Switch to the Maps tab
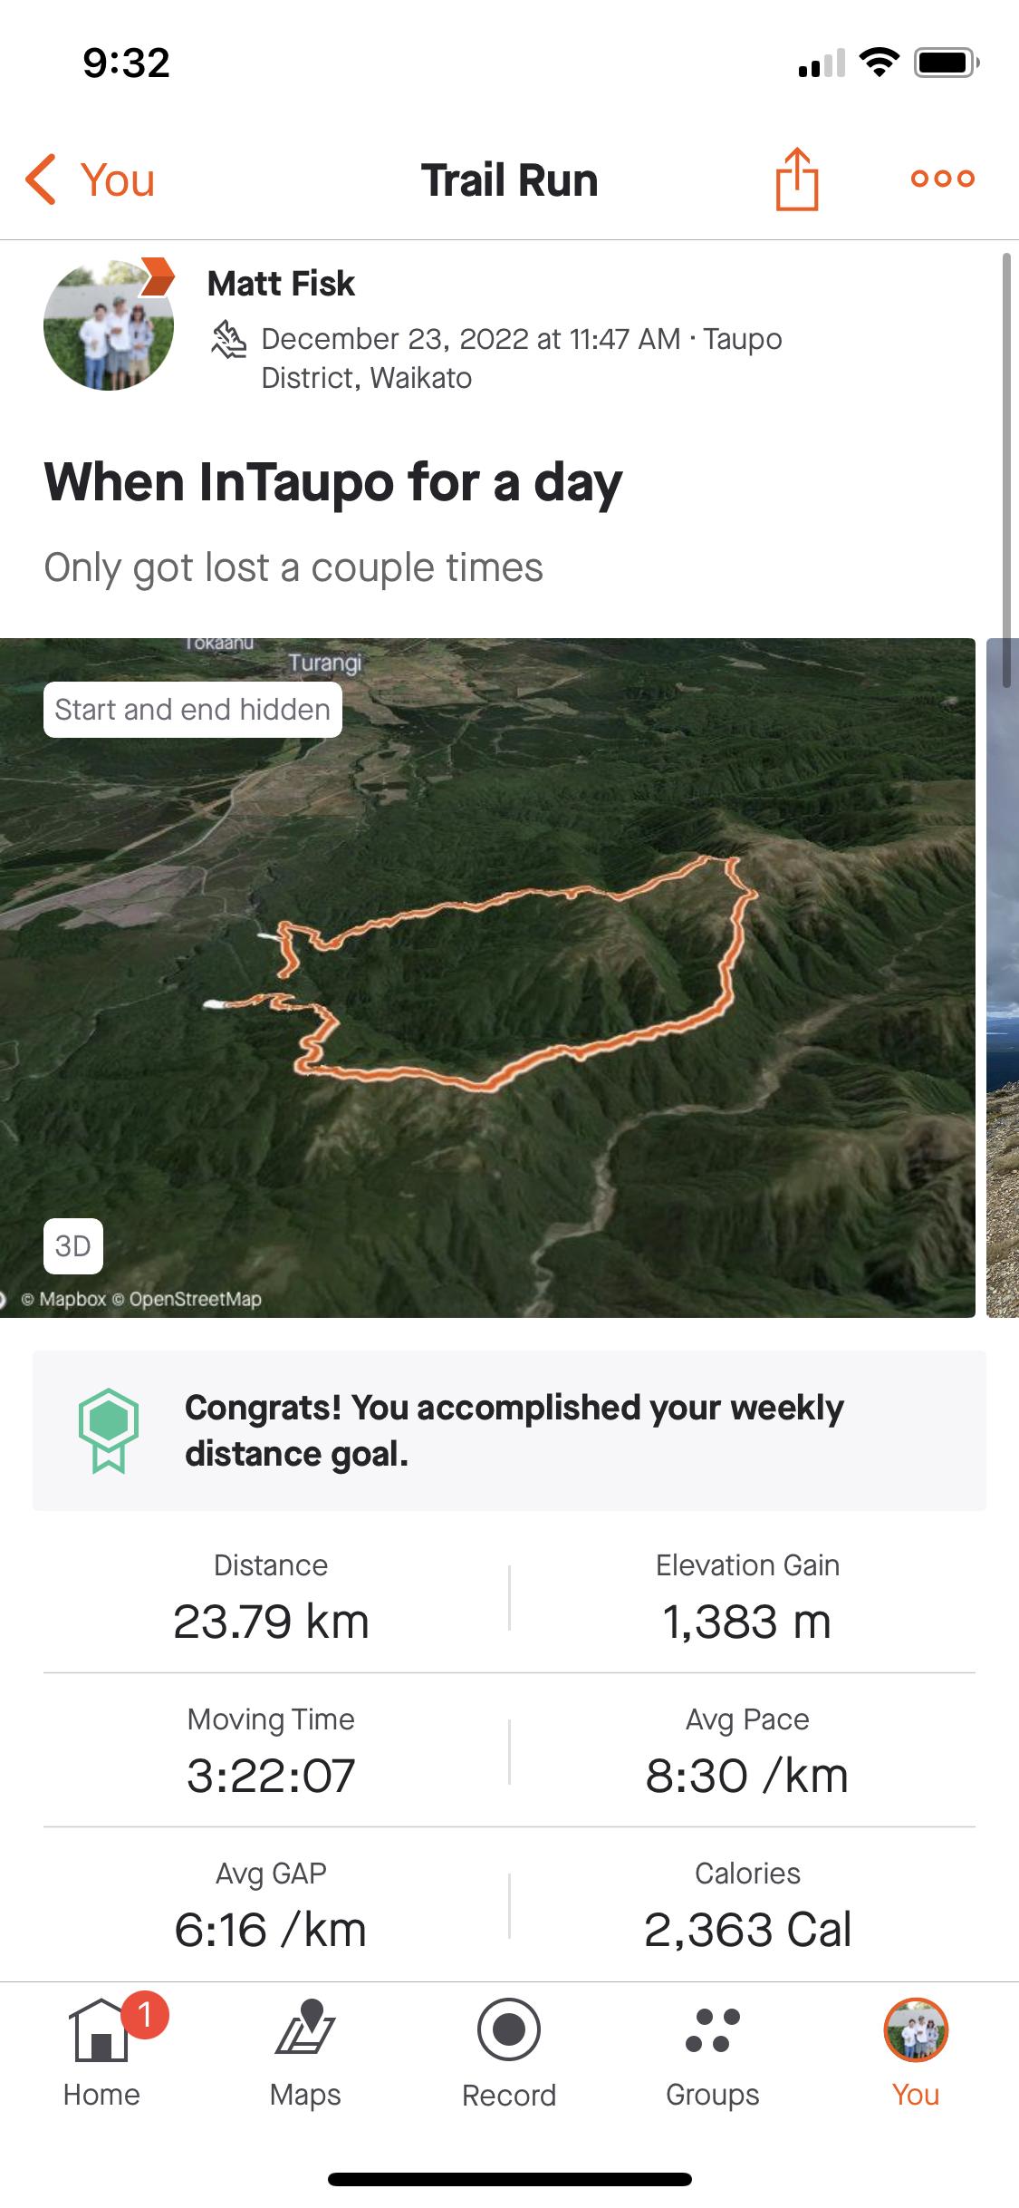The width and height of the screenshot is (1019, 2208). [305, 2045]
